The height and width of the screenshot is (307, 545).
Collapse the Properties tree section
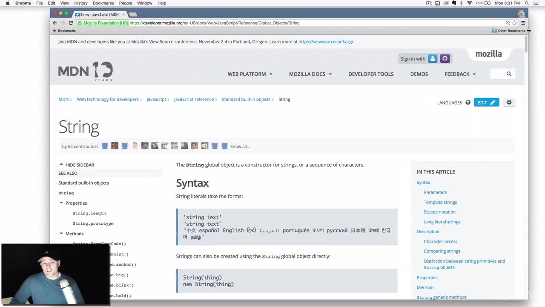tap(61, 203)
